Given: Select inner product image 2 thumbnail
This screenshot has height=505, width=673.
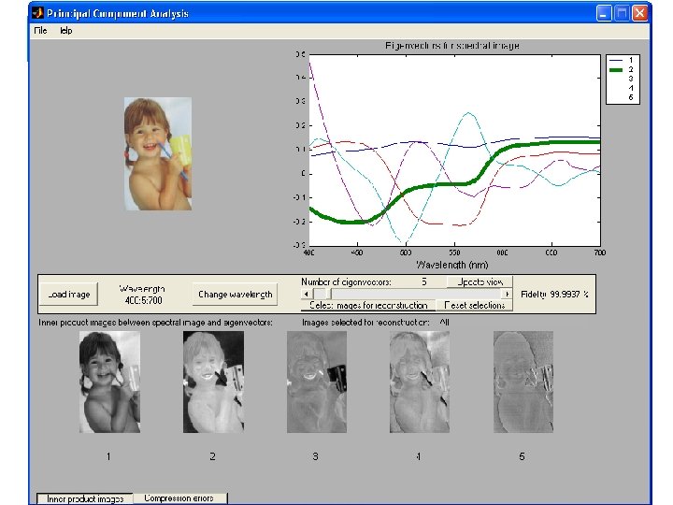Looking at the screenshot, I should 213,382.
